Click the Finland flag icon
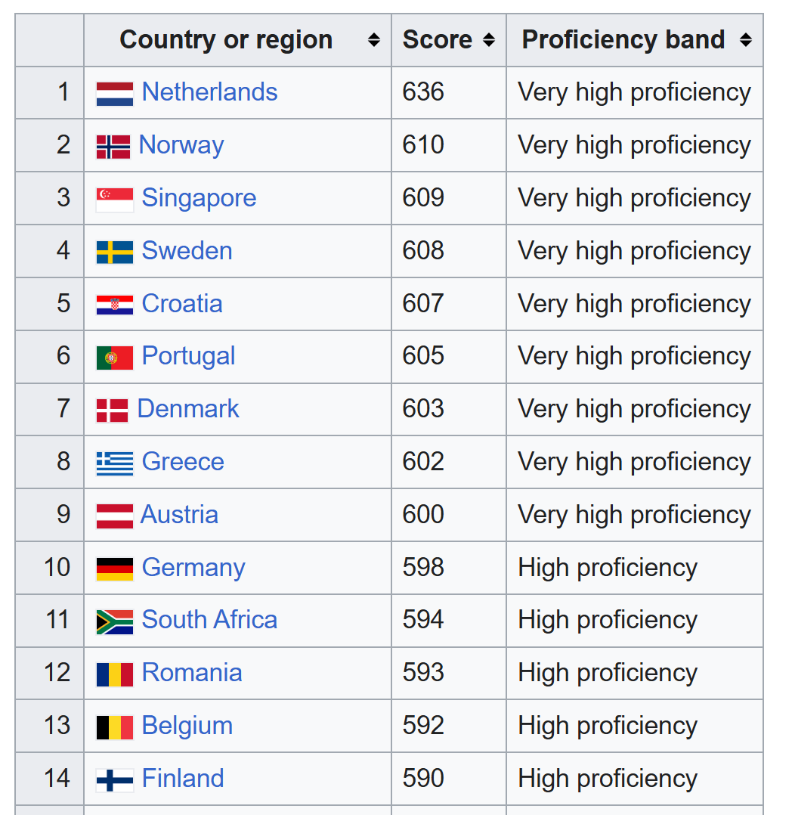 [115, 779]
